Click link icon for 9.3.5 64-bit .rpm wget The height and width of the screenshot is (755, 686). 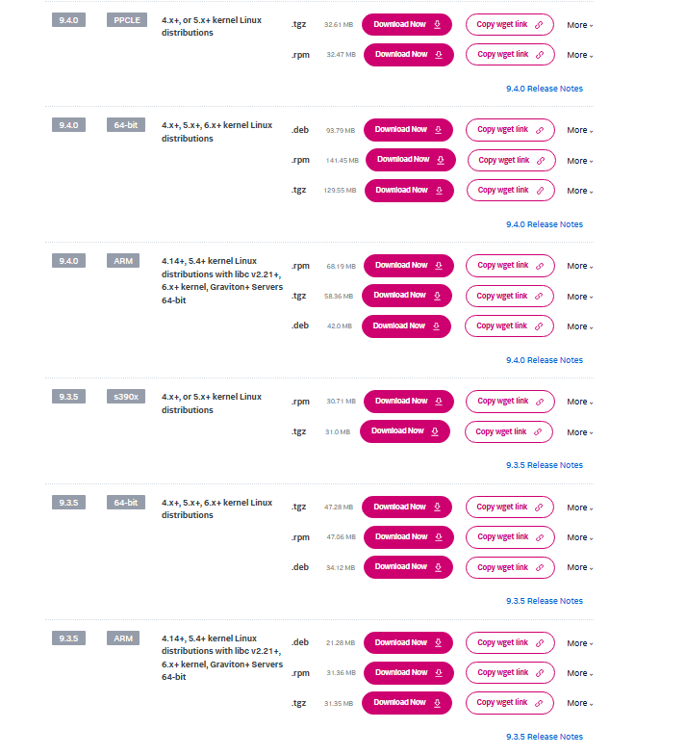point(540,537)
